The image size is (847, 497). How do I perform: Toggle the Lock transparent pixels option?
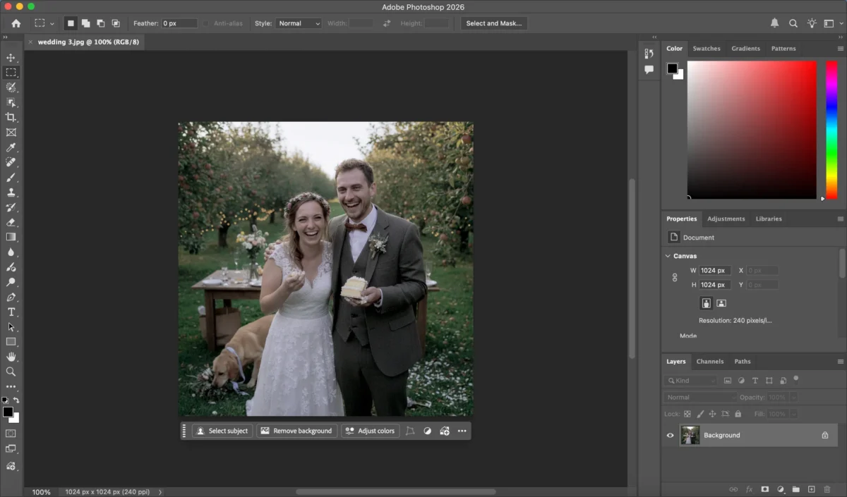(687, 414)
